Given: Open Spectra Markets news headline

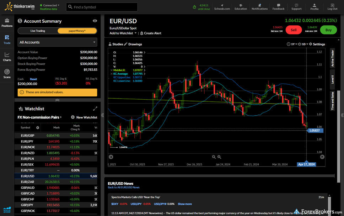Looking at the screenshot, I should click(136, 197).
